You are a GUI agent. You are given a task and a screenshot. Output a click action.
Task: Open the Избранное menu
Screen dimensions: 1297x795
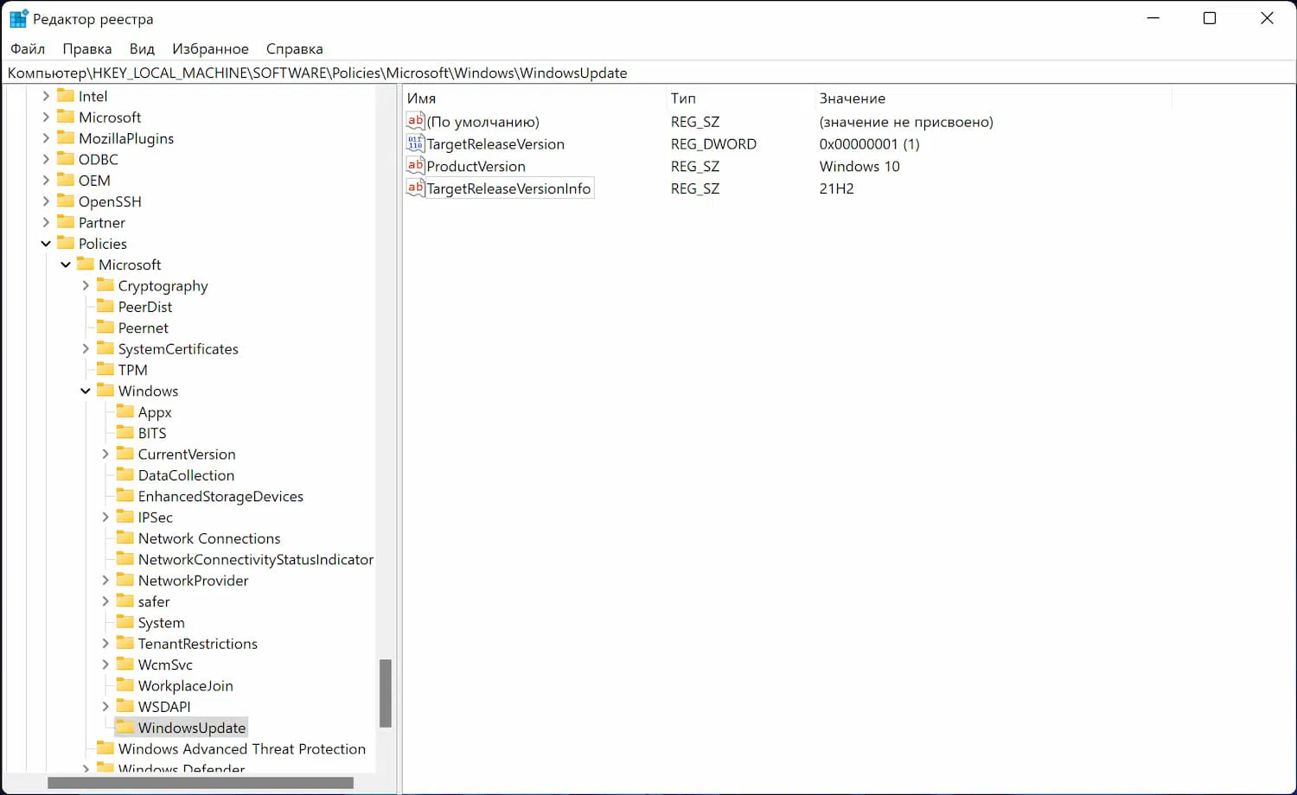pyautogui.click(x=210, y=49)
